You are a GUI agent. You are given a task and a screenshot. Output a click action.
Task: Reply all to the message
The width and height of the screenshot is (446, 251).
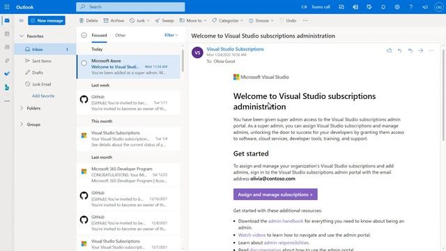click(x=410, y=50)
